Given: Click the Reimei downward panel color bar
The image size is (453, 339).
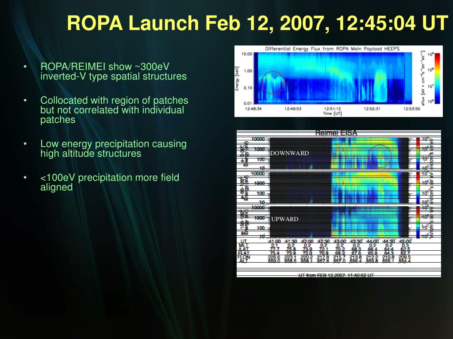Looking at the screenshot, I should click(x=418, y=153).
